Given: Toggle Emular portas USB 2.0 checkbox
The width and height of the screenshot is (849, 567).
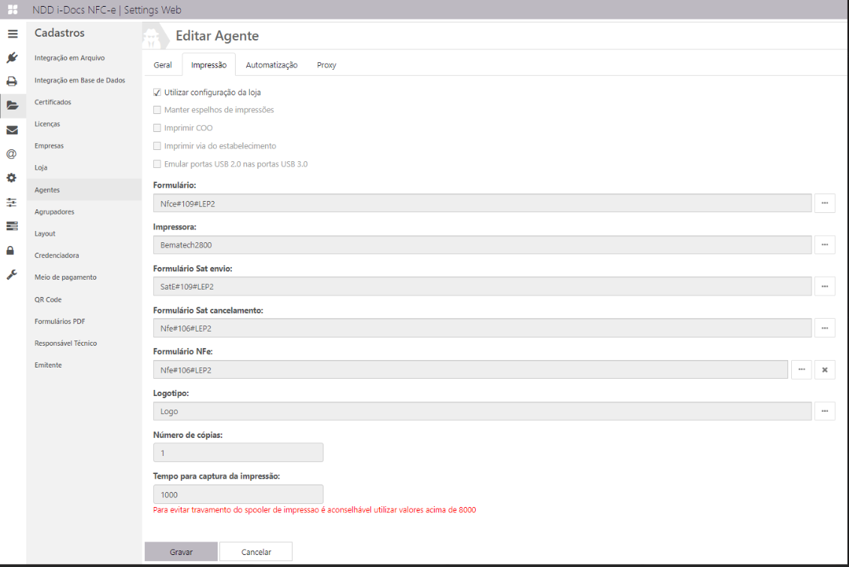Looking at the screenshot, I should 157,164.
